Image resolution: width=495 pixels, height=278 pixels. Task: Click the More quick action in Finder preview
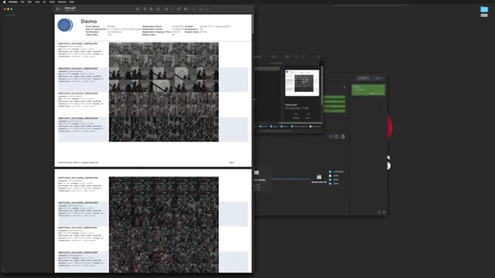tap(308, 116)
